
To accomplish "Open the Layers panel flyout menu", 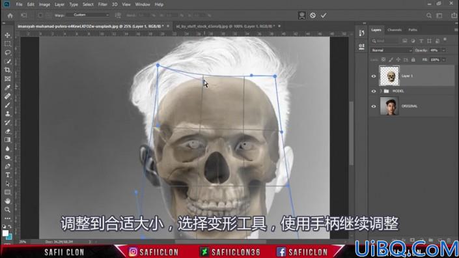I will (x=456, y=30).
